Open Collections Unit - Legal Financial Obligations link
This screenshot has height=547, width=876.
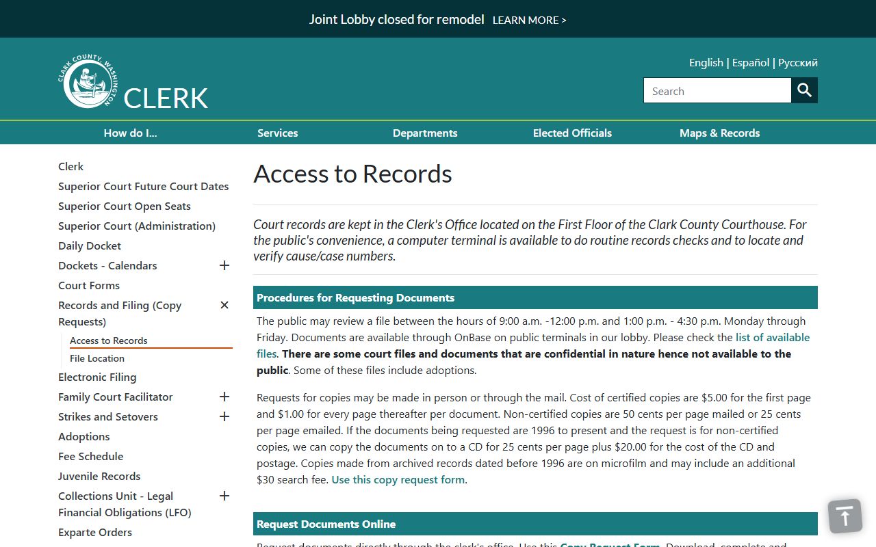[125, 504]
